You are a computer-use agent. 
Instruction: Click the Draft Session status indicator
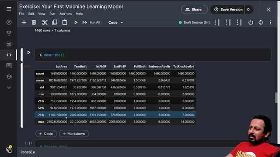[194, 22]
